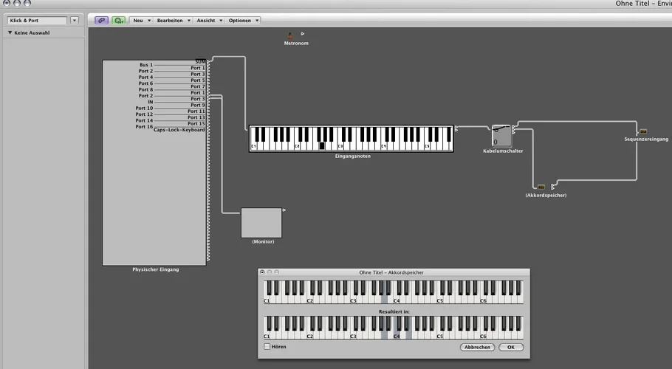Image resolution: width=672 pixels, height=369 pixels.
Task: Select the Port 7 input row
Action: tap(198, 86)
